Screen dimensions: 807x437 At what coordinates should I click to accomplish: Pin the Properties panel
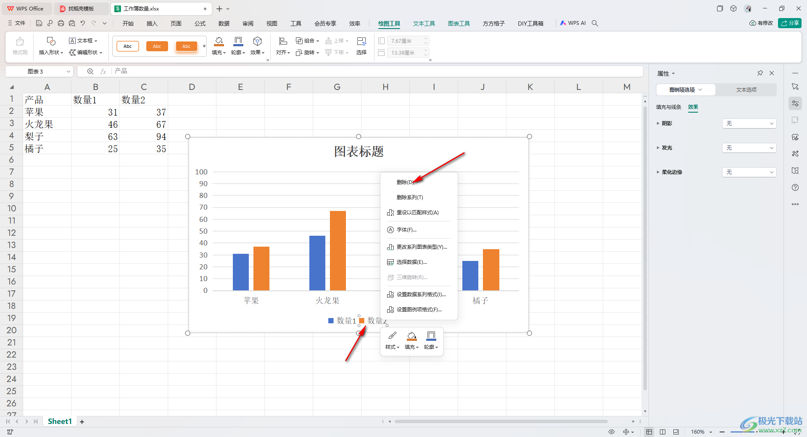point(760,73)
